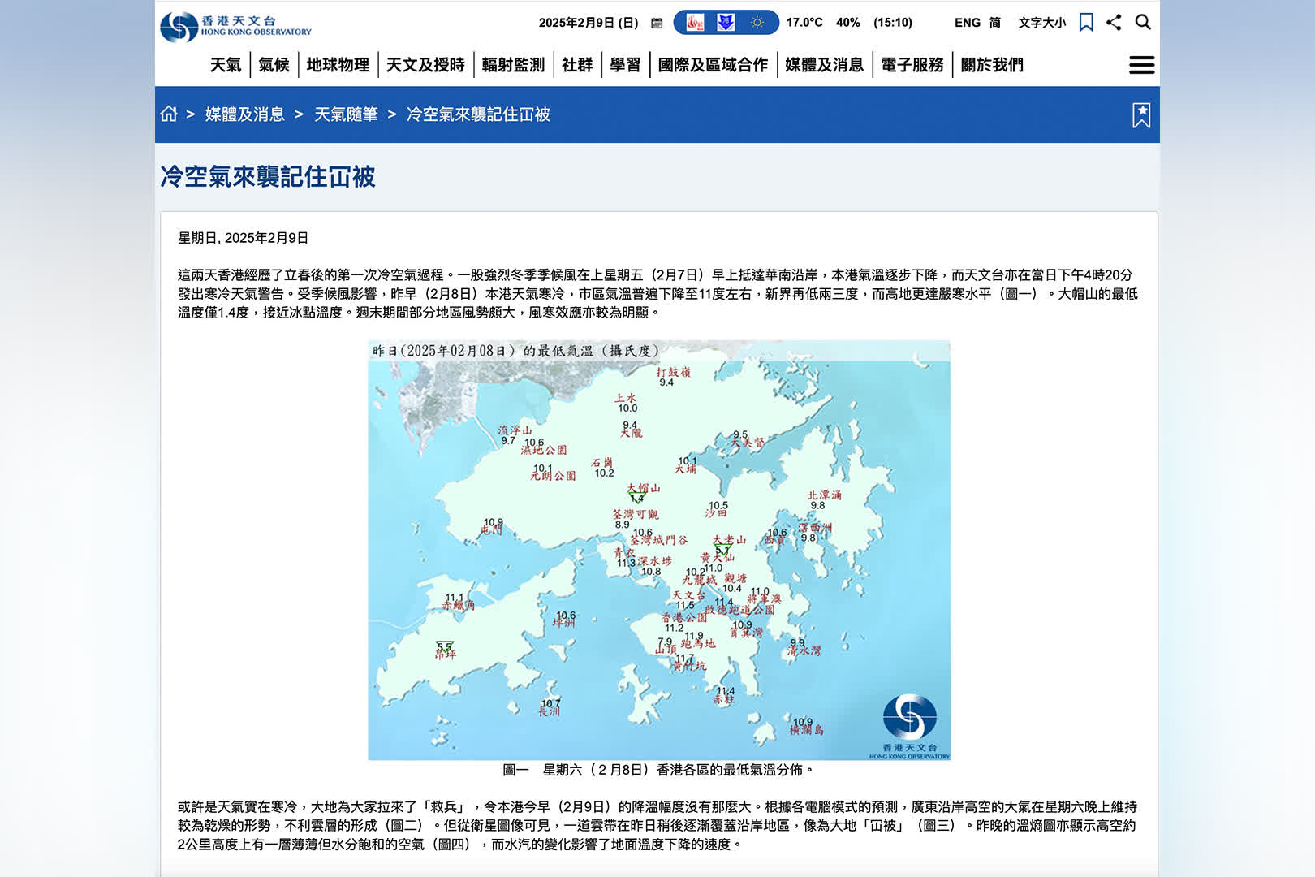Open the header bookmark icon
The height and width of the screenshot is (877, 1315).
click(1086, 23)
